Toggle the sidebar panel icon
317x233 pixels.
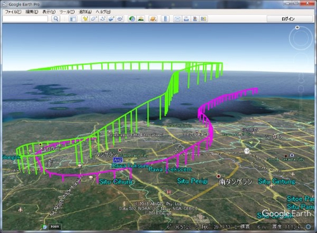pos(73,19)
